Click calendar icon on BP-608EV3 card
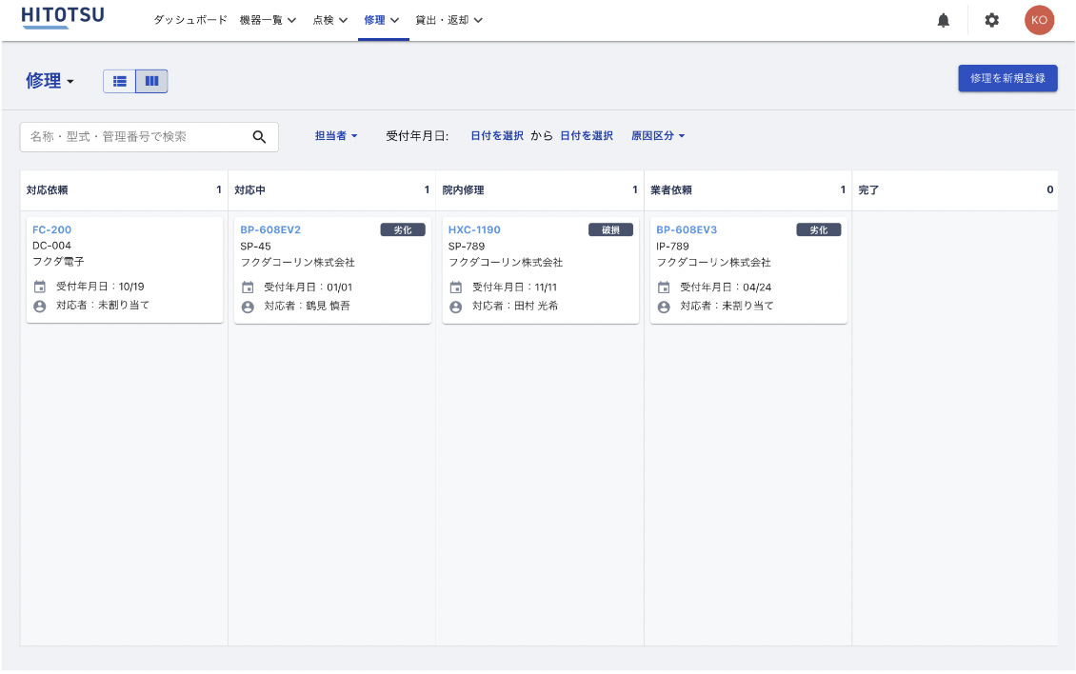1076x674 pixels. point(664,287)
